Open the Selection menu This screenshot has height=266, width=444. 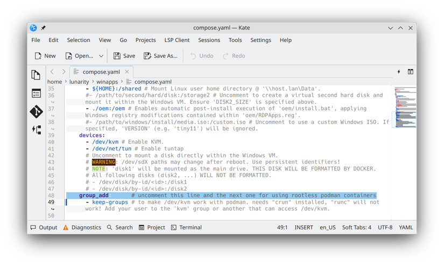tap(79, 40)
